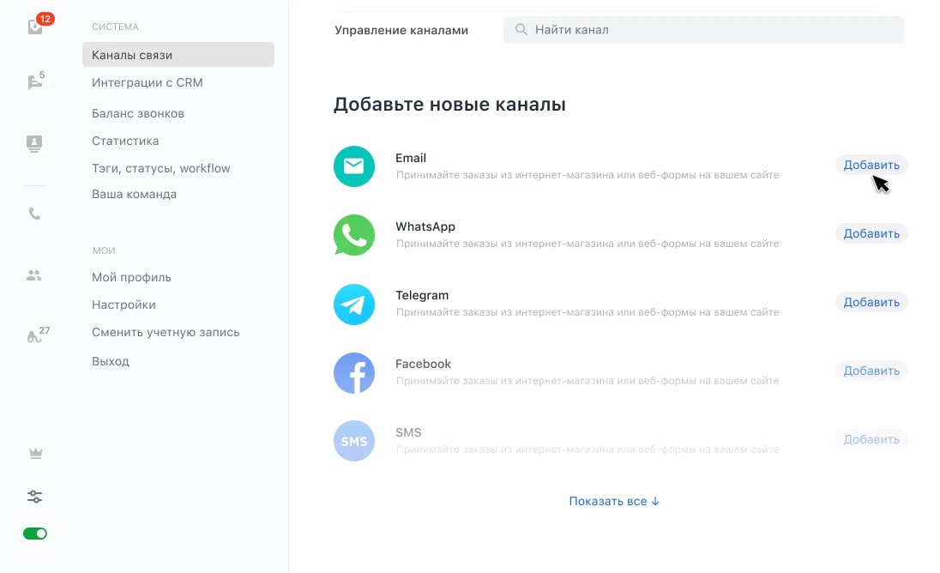940x573 pixels.
Task: Open Баланс звонков section
Action: 138,113
